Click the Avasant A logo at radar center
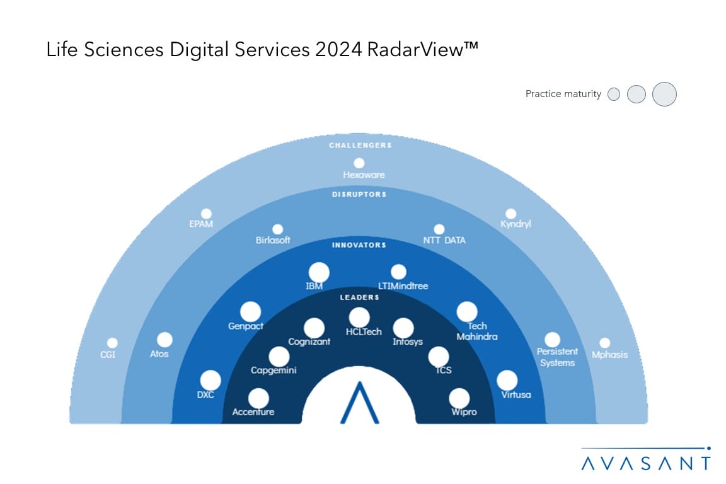Screen dimensions: 726x484 pyautogui.click(x=359, y=403)
